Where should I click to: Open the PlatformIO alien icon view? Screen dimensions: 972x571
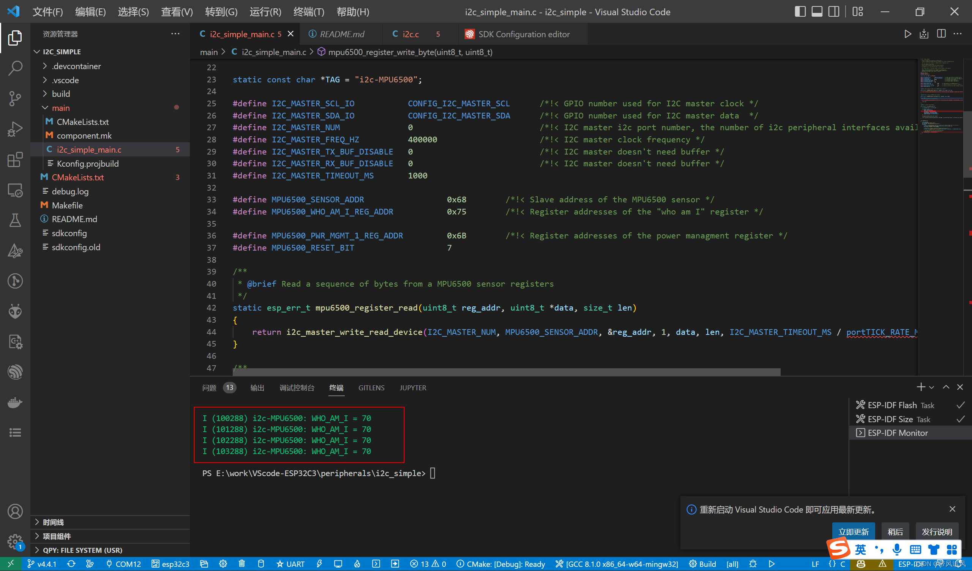click(x=15, y=311)
